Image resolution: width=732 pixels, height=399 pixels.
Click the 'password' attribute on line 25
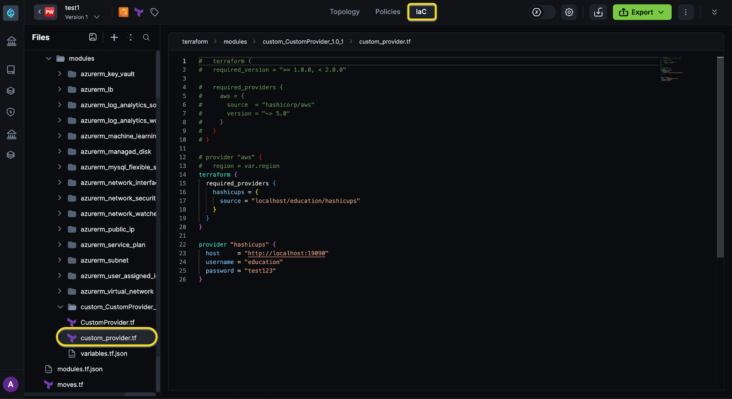pos(220,271)
